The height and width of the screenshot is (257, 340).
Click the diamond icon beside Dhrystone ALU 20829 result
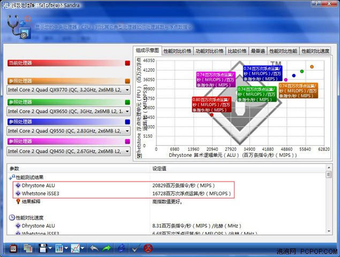coord(18,185)
